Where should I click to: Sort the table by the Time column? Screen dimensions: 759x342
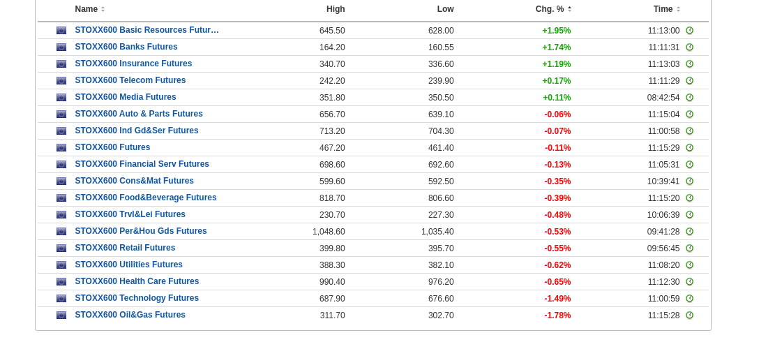663,9
